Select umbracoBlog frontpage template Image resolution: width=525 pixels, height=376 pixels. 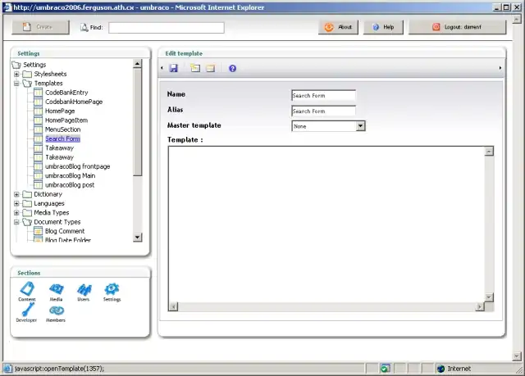pyautogui.click(x=77, y=166)
